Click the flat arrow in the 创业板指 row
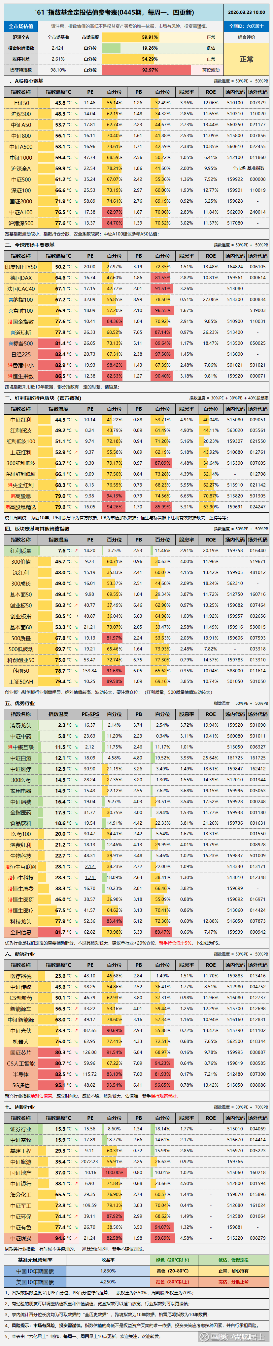This screenshot has width=273, height=1346. click(76, 616)
